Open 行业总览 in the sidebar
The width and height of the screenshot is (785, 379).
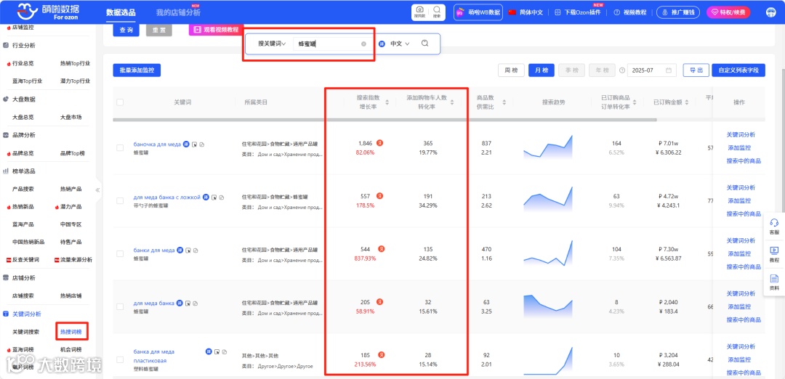pos(23,63)
